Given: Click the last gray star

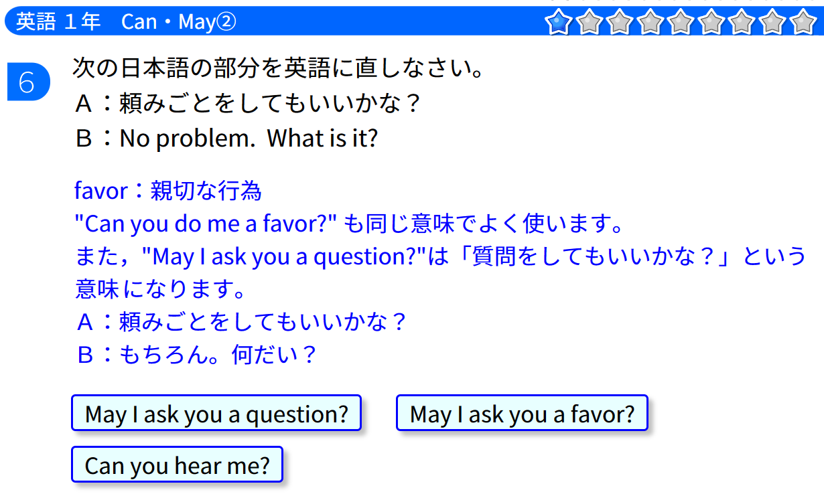Looking at the screenshot, I should 803,21.
